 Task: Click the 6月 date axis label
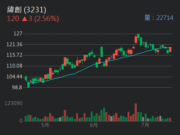(x=94, y=125)
